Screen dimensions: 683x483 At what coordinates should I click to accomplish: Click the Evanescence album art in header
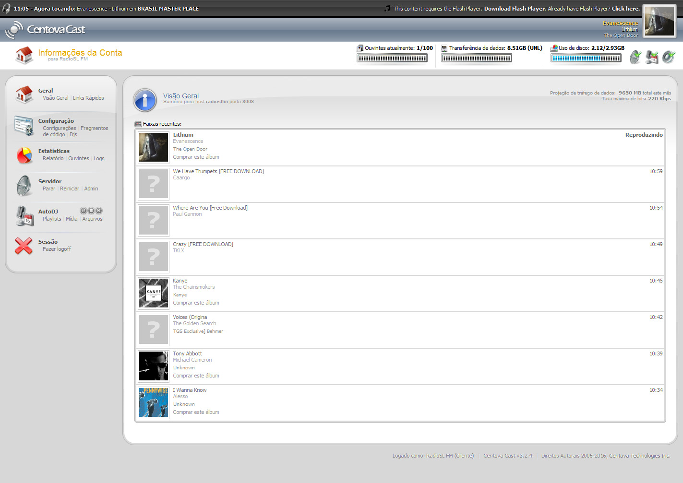tap(659, 21)
